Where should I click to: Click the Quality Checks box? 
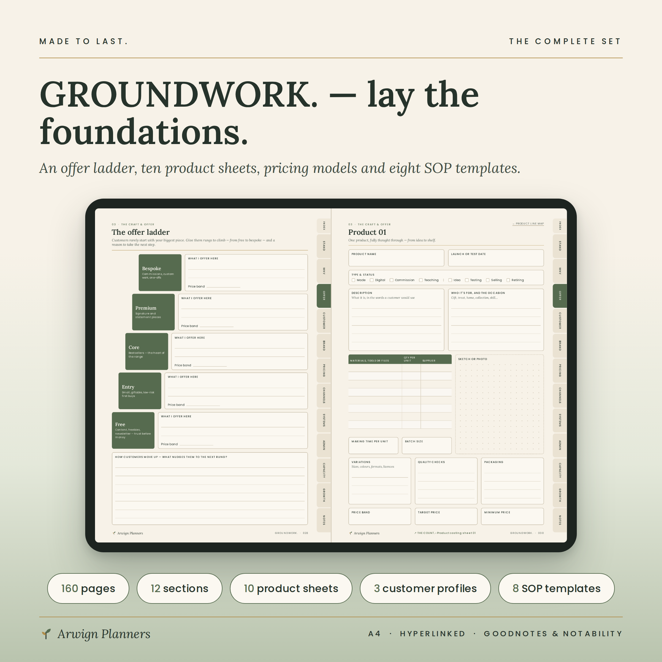pyautogui.click(x=446, y=481)
